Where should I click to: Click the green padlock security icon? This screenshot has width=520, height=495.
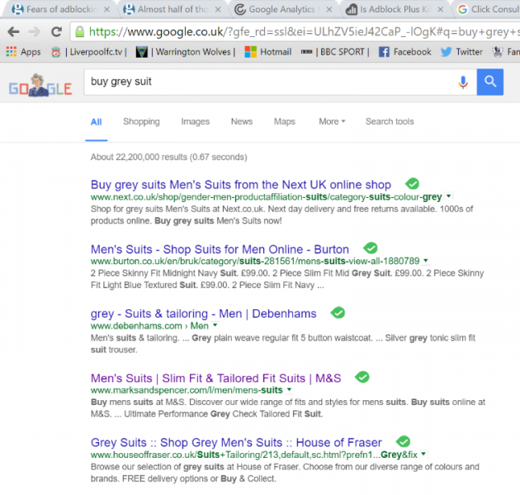[x=79, y=32]
